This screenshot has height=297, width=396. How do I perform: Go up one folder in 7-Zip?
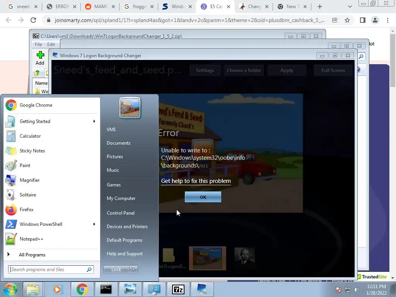[x=37, y=73]
